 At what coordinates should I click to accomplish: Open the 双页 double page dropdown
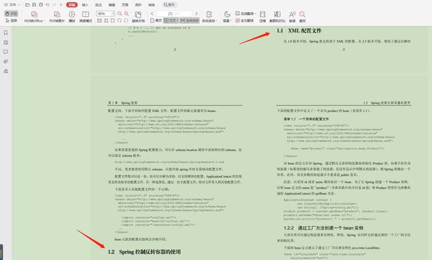(x=171, y=21)
